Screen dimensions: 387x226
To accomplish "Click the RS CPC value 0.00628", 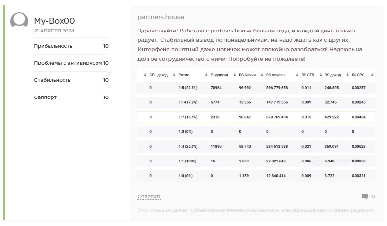I will click(358, 146).
